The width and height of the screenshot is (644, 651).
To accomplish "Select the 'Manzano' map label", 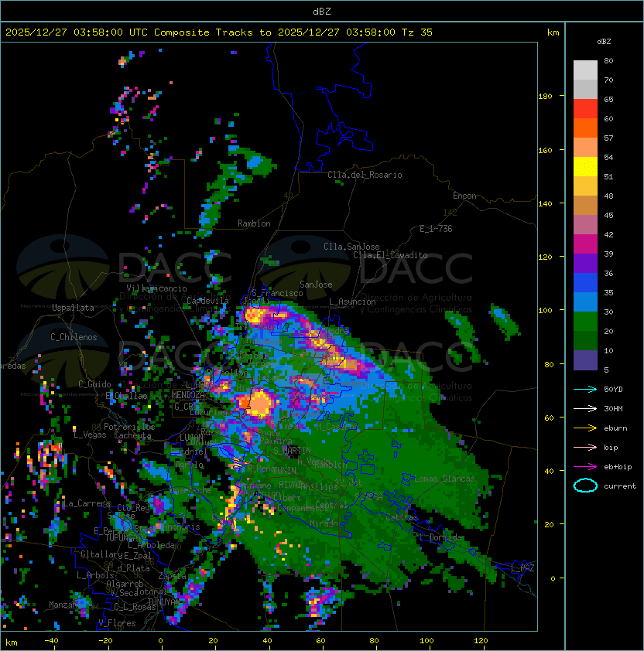I will click(65, 605).
